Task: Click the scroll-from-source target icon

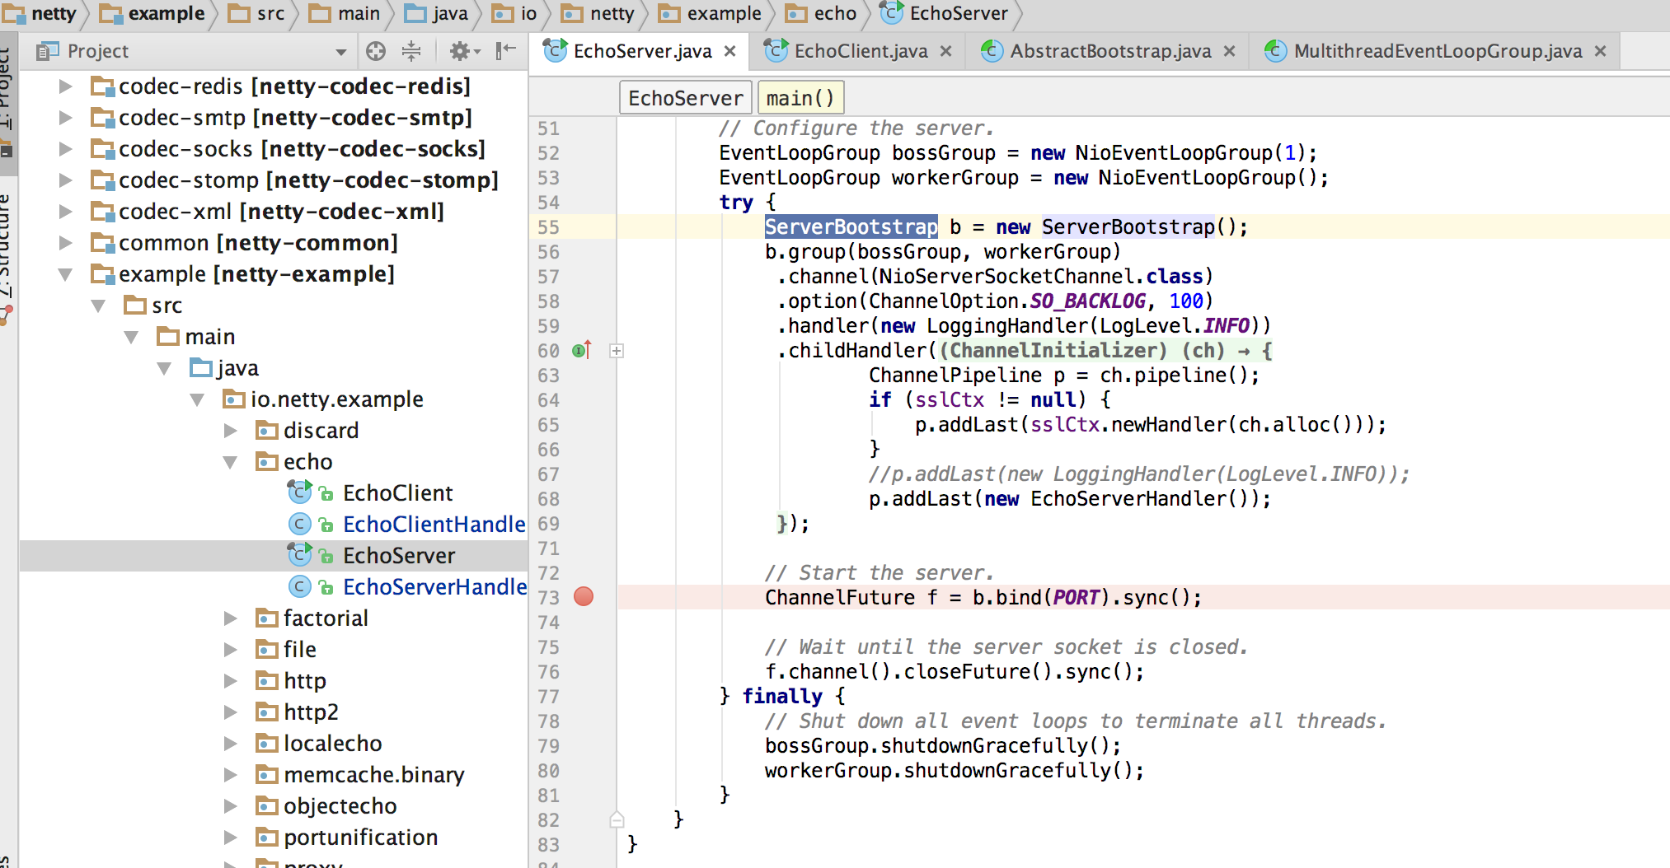Action: (376, 51)
